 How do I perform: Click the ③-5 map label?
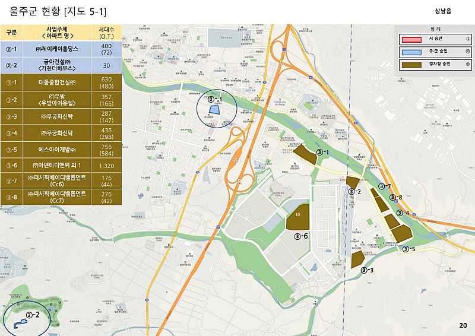[409, 249]
